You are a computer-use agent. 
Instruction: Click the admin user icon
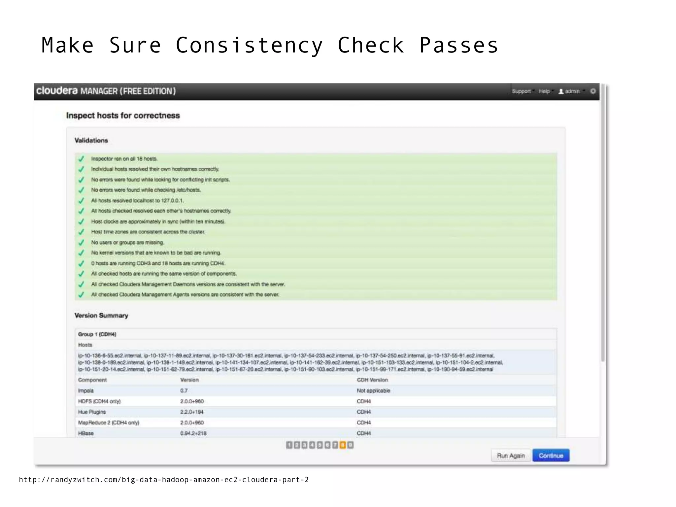(x=561, y=91)
